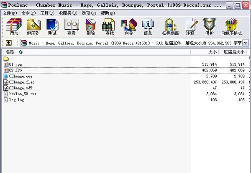Open the 向导 (Wizard) toolbar icon
The width and height of the screenshot is (251, 173).
(x=129, y=25)
